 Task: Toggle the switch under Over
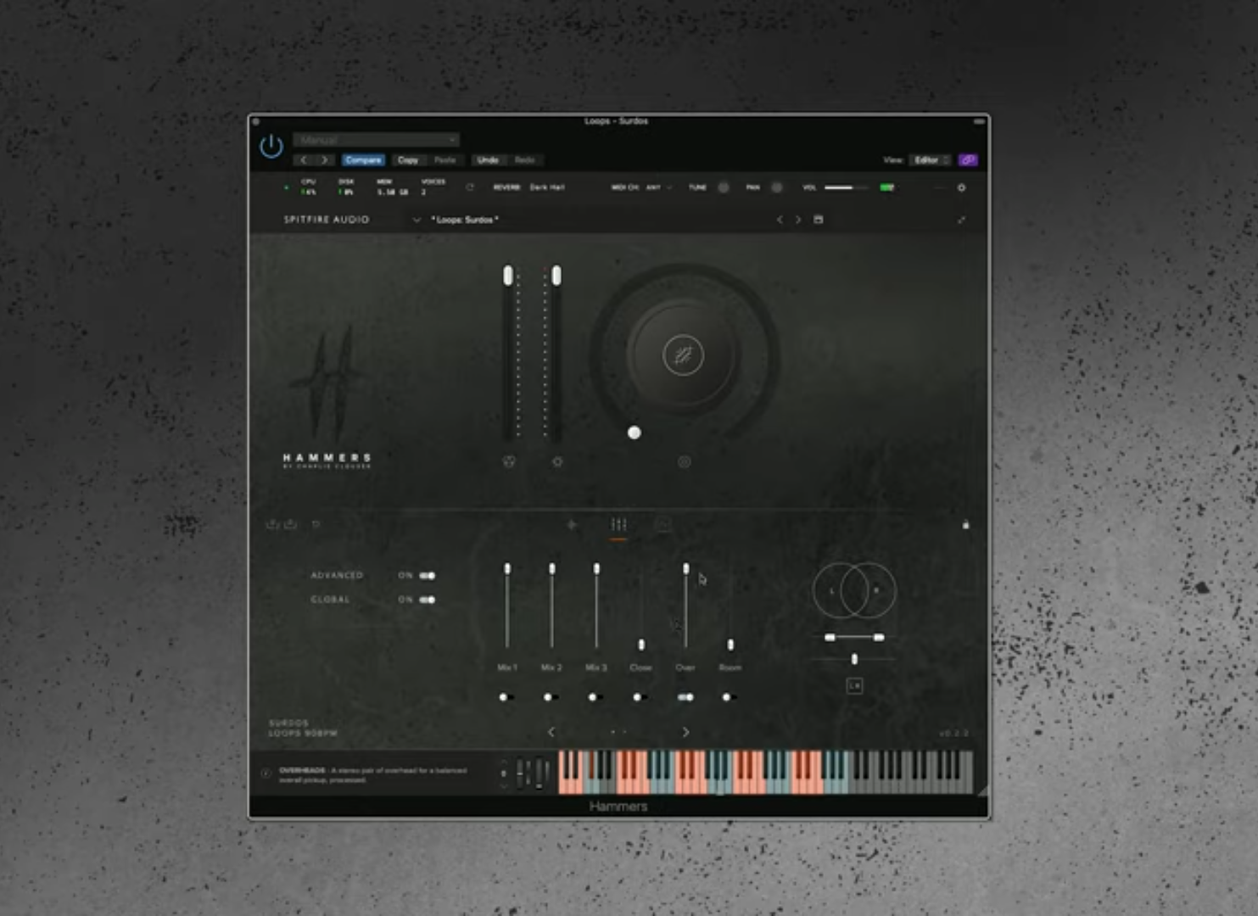click(x=685, y=697)
